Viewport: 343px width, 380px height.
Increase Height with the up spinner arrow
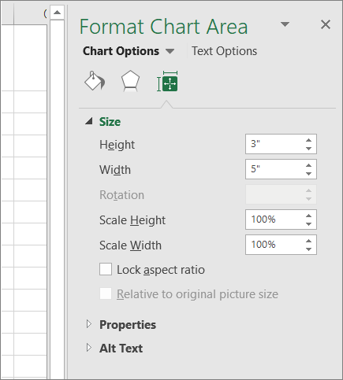point(308,140)
